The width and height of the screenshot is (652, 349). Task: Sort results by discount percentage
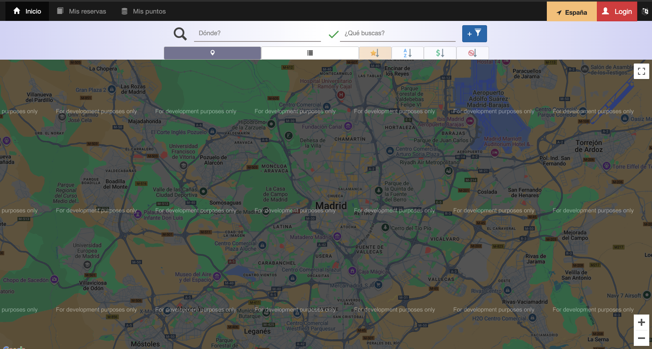[472, 53]
